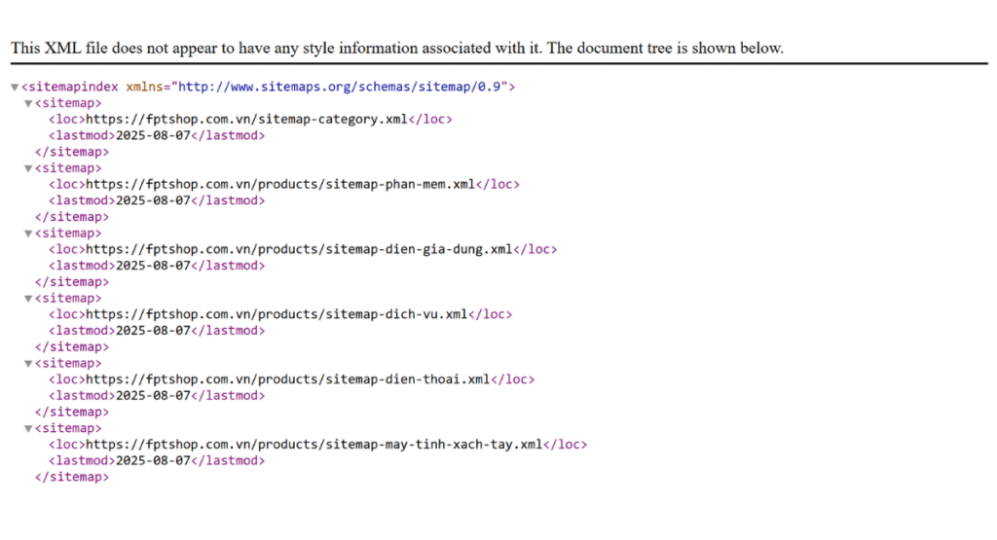Click the sitemap-category.xml URL text

(x=246, y=120)
